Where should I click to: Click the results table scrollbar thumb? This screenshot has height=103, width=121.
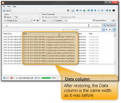click(115, 36)
